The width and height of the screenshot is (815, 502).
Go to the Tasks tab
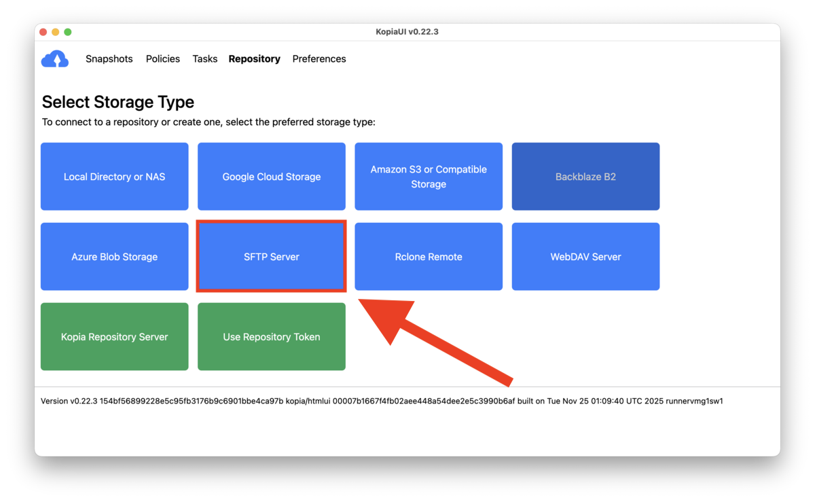pos(205,59)
